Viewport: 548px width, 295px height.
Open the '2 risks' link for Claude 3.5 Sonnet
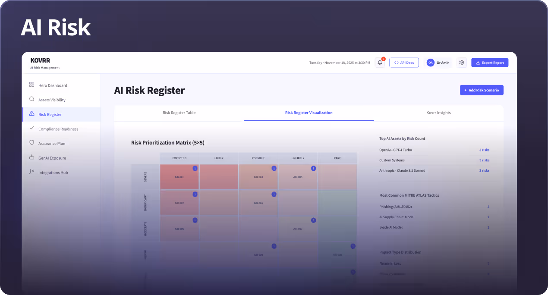(484, 171)
